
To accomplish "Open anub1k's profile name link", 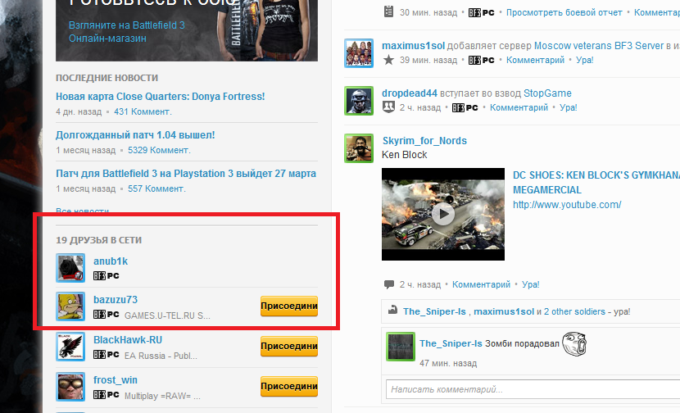I will pos(111,261).
